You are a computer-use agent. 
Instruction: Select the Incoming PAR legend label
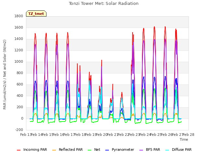tap(35, 149)
